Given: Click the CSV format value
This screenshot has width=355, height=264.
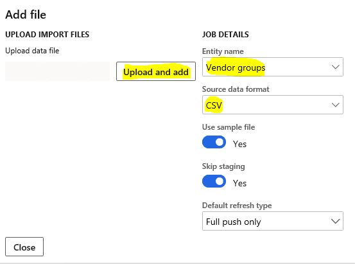Looking at the screenshot, I should 214,105.
